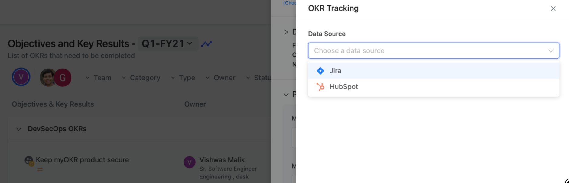
Task: Collapse the DevSecOps OKRs group
Action: [x=19, y=129]
